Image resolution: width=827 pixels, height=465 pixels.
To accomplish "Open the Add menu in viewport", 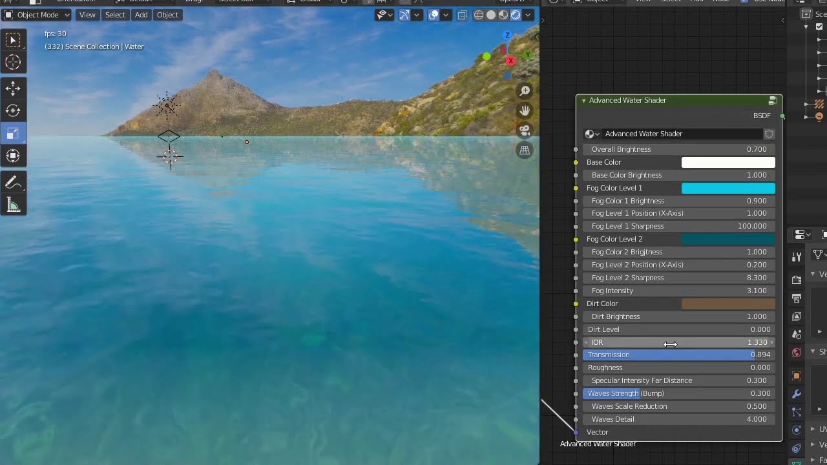I will pyautogui.click(x=141, y=15).
